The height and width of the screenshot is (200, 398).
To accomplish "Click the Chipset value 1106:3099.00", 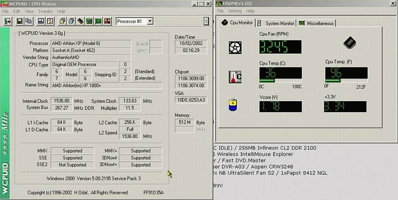I will pyautogui.click(x=191, y=78).
